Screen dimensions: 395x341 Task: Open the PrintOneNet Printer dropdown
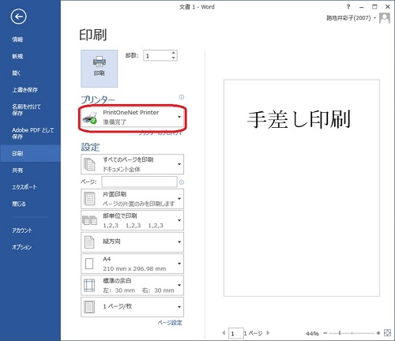click(x=132, y=117)
